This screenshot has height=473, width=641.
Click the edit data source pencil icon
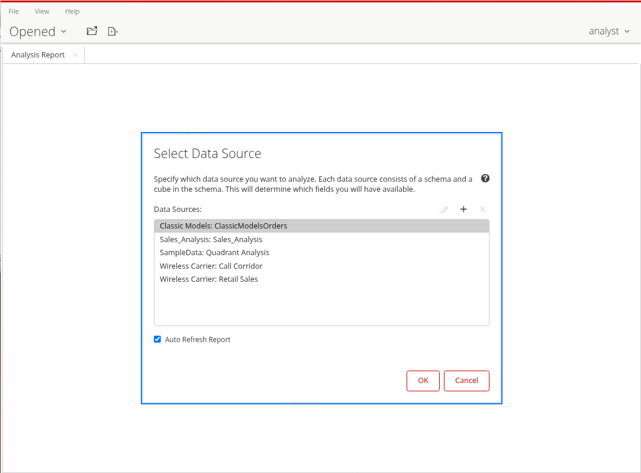pos(444,210)
